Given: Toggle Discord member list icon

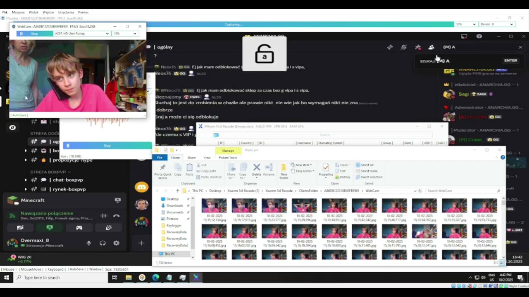Looking at the screenshot, I should (431, 47).
